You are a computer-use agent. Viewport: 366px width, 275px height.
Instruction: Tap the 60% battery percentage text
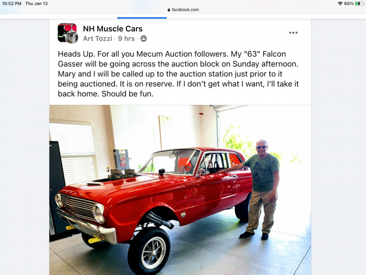pyautogui.click(x=349, y=3)
